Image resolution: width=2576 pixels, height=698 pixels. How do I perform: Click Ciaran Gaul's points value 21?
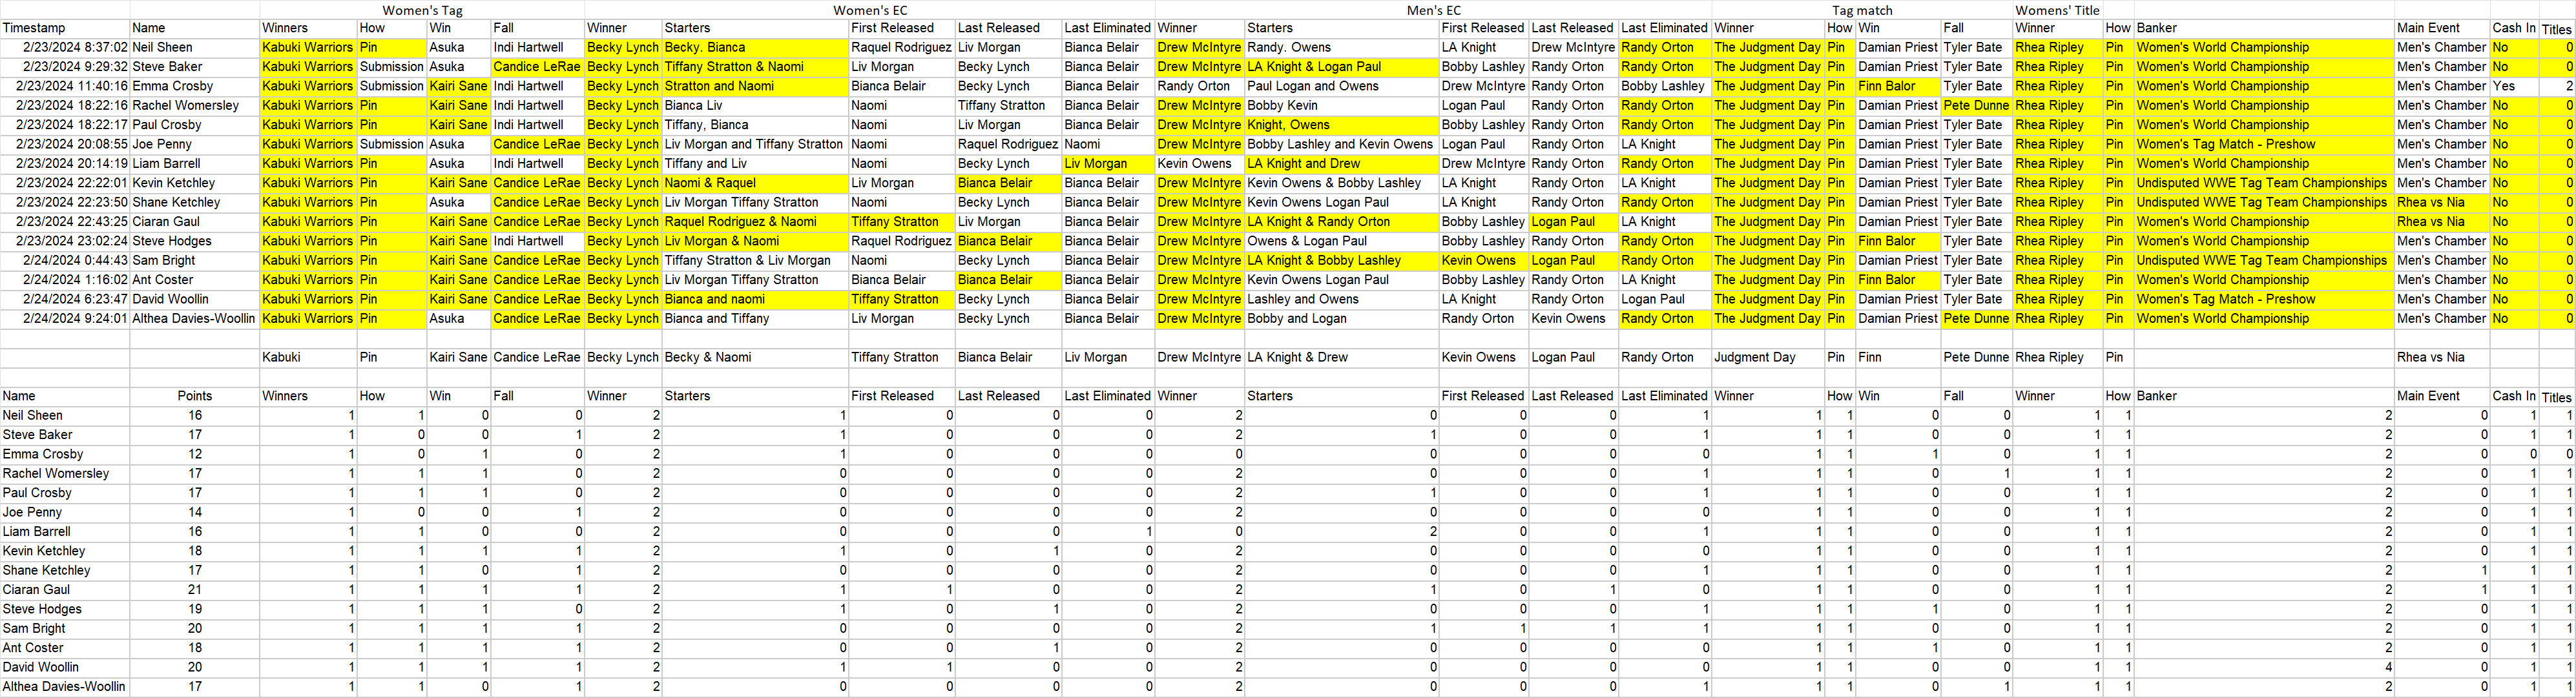click(194, 590)
